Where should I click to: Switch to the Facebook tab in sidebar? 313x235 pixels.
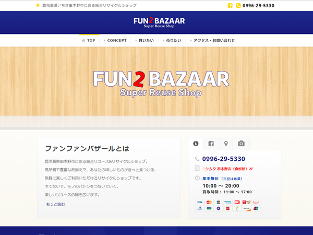coord(211,144)
